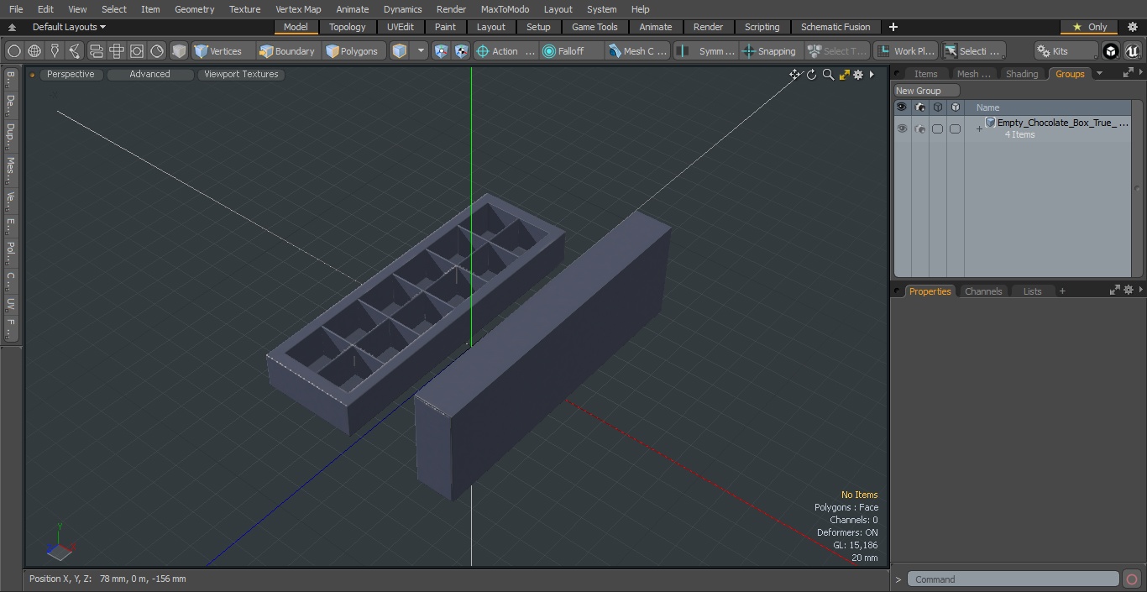The height and width of the screenshot is (592, 1147).
Task: Toggle the Only star button
Action: coord(1089,27)
